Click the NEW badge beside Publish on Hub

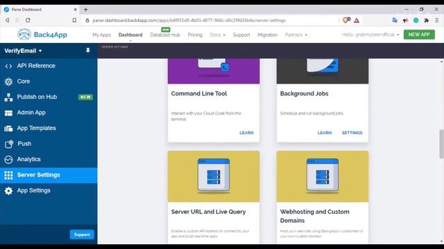coord(85,97)
